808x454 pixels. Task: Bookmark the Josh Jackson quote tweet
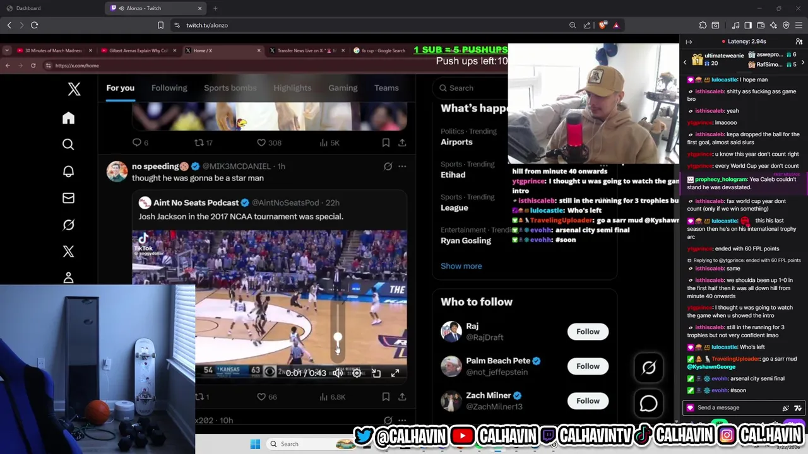(386, 397)
